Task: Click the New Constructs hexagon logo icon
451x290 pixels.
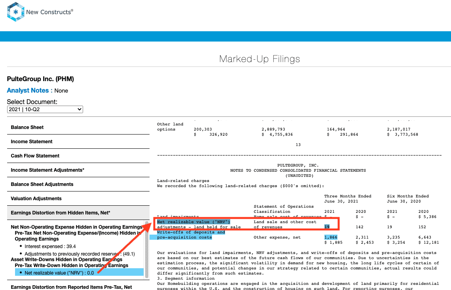Action: click(x=15, y=12)
